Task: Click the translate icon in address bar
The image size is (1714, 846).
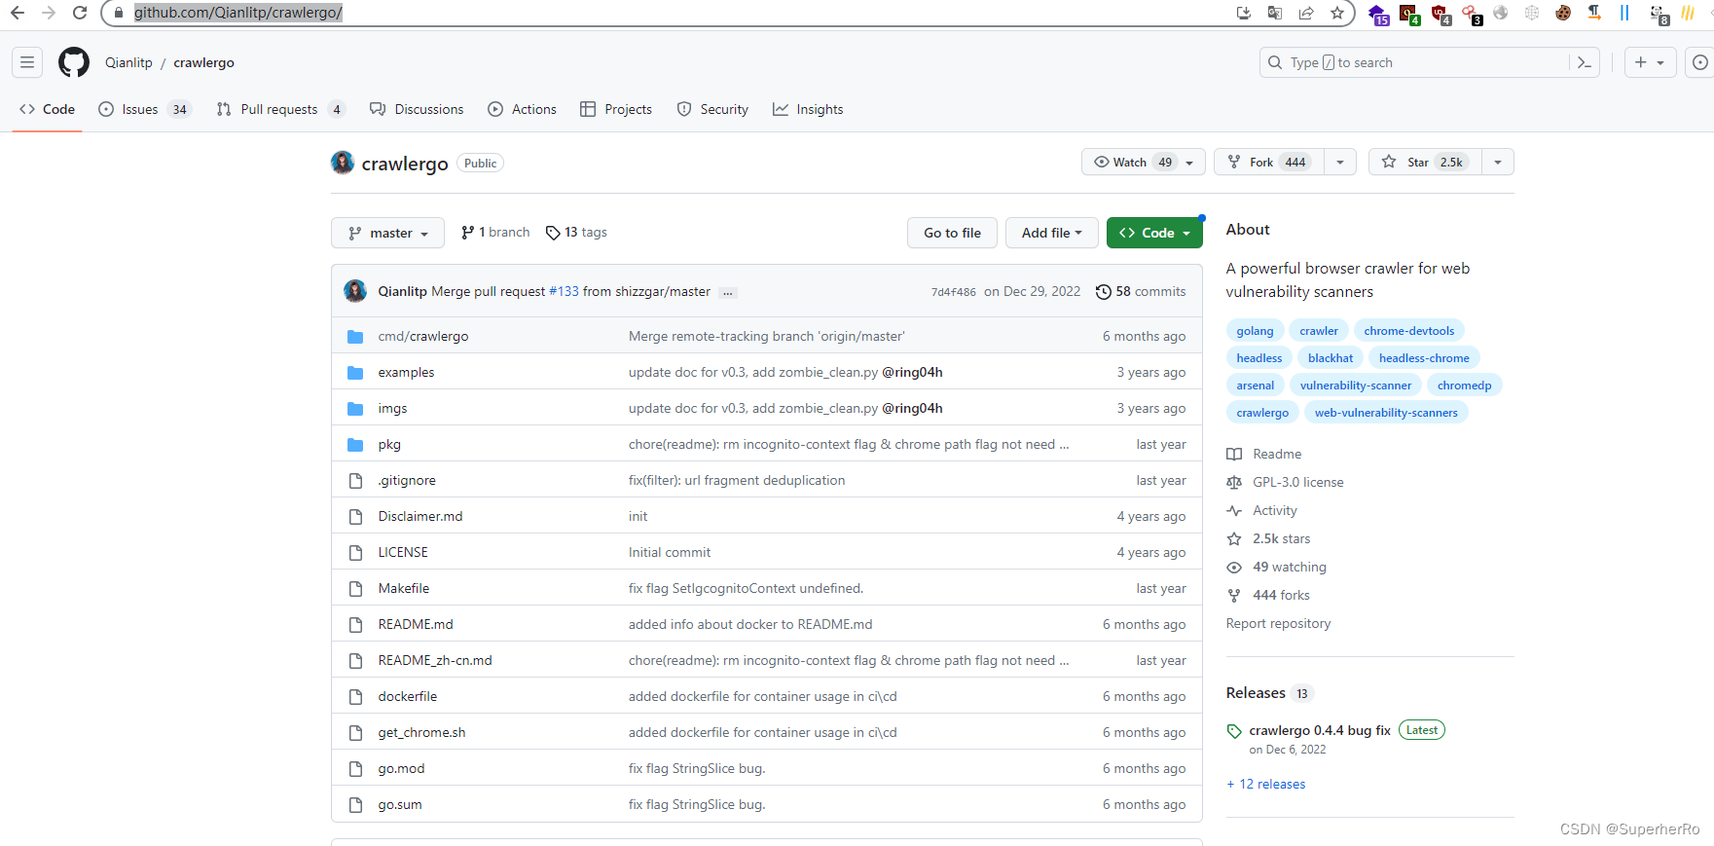Action: (x=1275, y=13)
